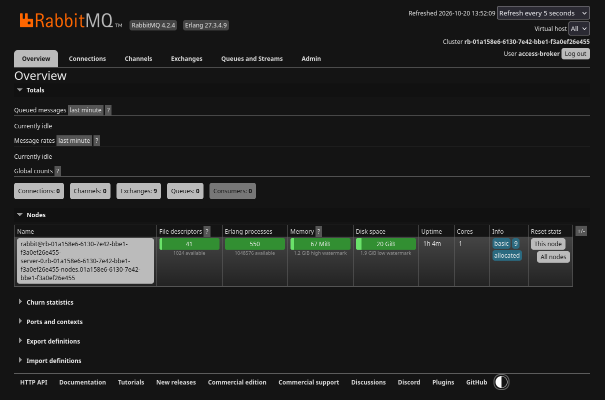Click the Erlang processes 550 bar
Screen dimensions: 605x400
click(255, 244)
